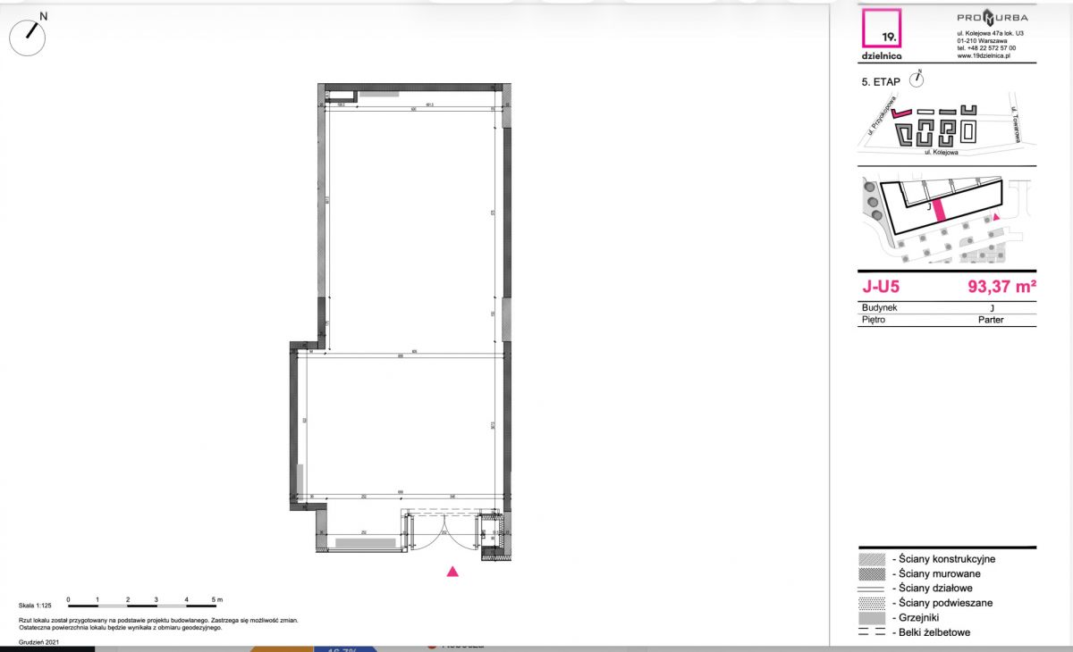Click the Belki żelbetowe dashed legend symbol

point(872,632)
